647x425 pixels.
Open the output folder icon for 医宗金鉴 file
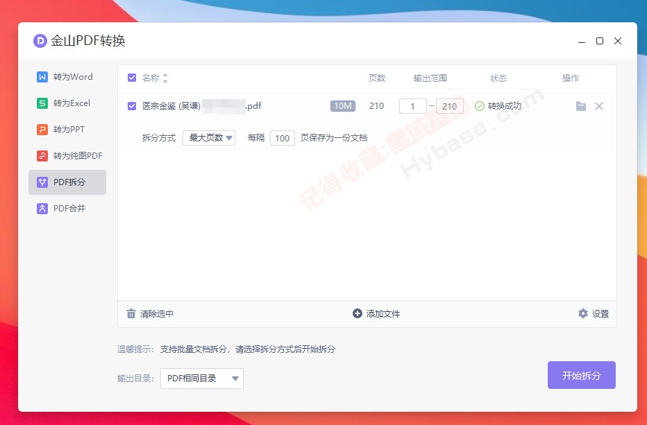(581, 106)
